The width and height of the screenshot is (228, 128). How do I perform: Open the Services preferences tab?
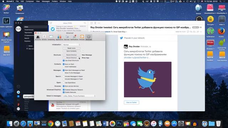tap(67, 37)
